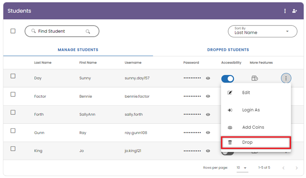Check the box for Ray Gunn

(x=13, y=130)
